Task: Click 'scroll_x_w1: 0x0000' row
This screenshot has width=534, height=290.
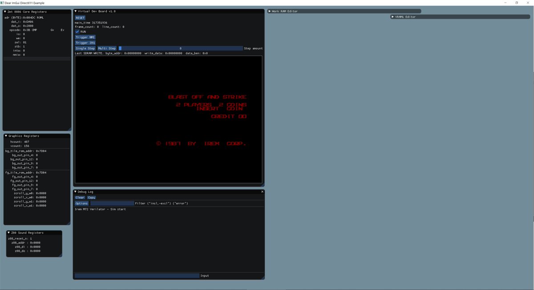Action: 30,206
